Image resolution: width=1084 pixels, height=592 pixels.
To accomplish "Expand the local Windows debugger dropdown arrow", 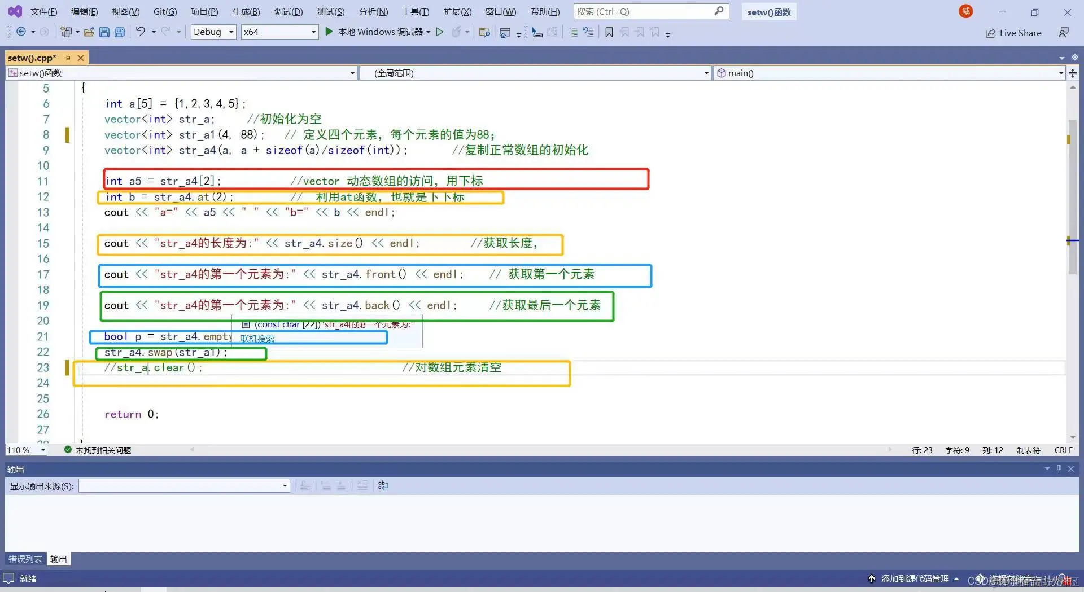I will 428,32.
